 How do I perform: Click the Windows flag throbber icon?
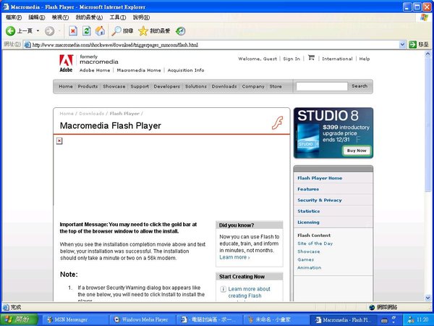[x=424, y=17]
